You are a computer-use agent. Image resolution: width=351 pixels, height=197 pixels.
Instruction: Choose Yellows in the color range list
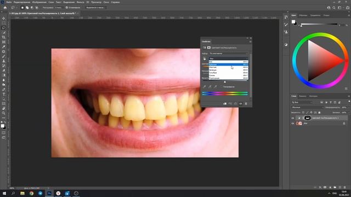[229, 67]
